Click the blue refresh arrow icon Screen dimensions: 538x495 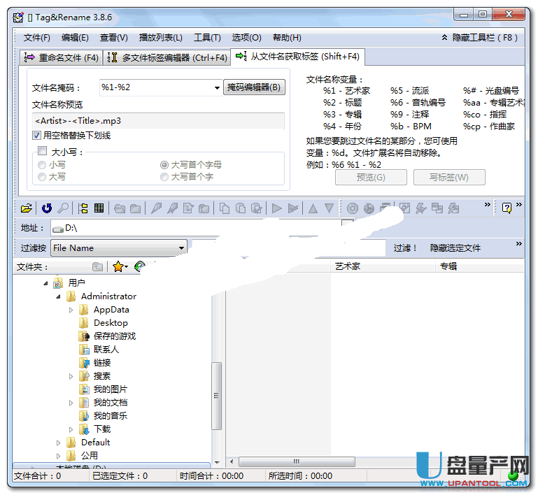click(46, 208)
